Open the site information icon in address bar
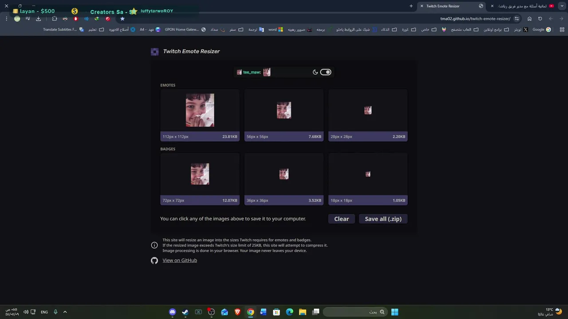The height and width of the screenshot is (319, 568). 517,19
